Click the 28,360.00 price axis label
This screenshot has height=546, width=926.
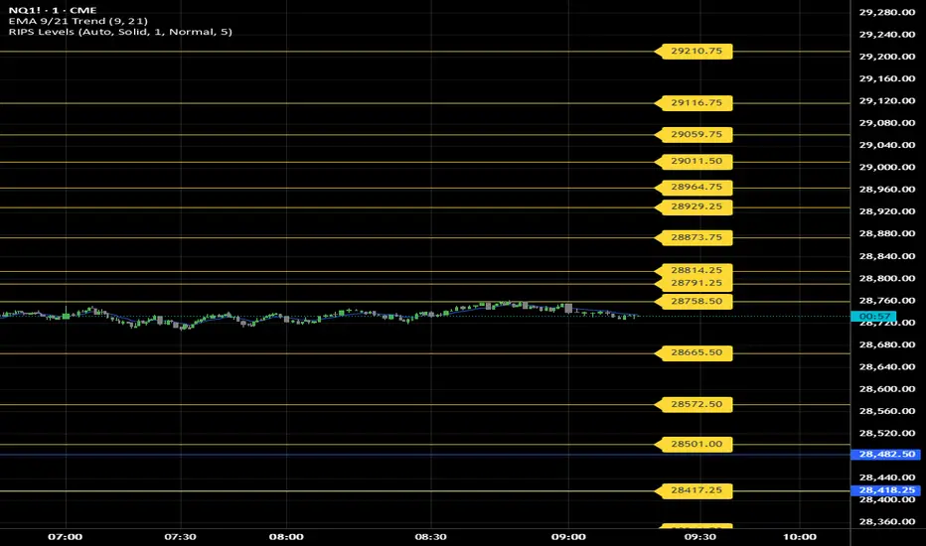[x=886, y=522]
